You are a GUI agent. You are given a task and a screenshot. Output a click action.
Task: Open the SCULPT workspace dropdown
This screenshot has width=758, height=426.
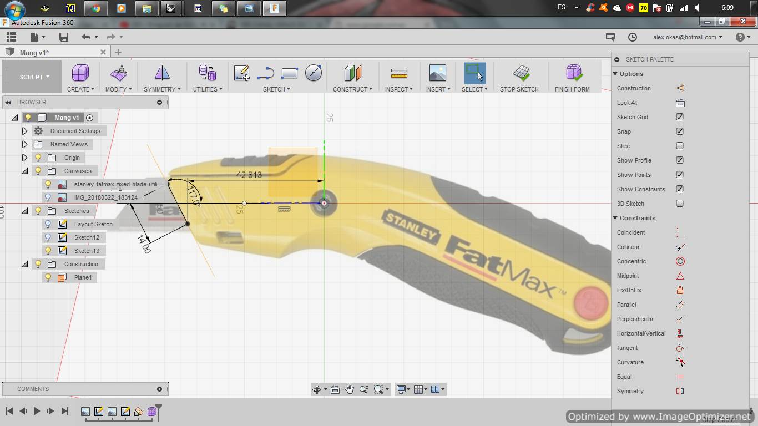(34, 77)
